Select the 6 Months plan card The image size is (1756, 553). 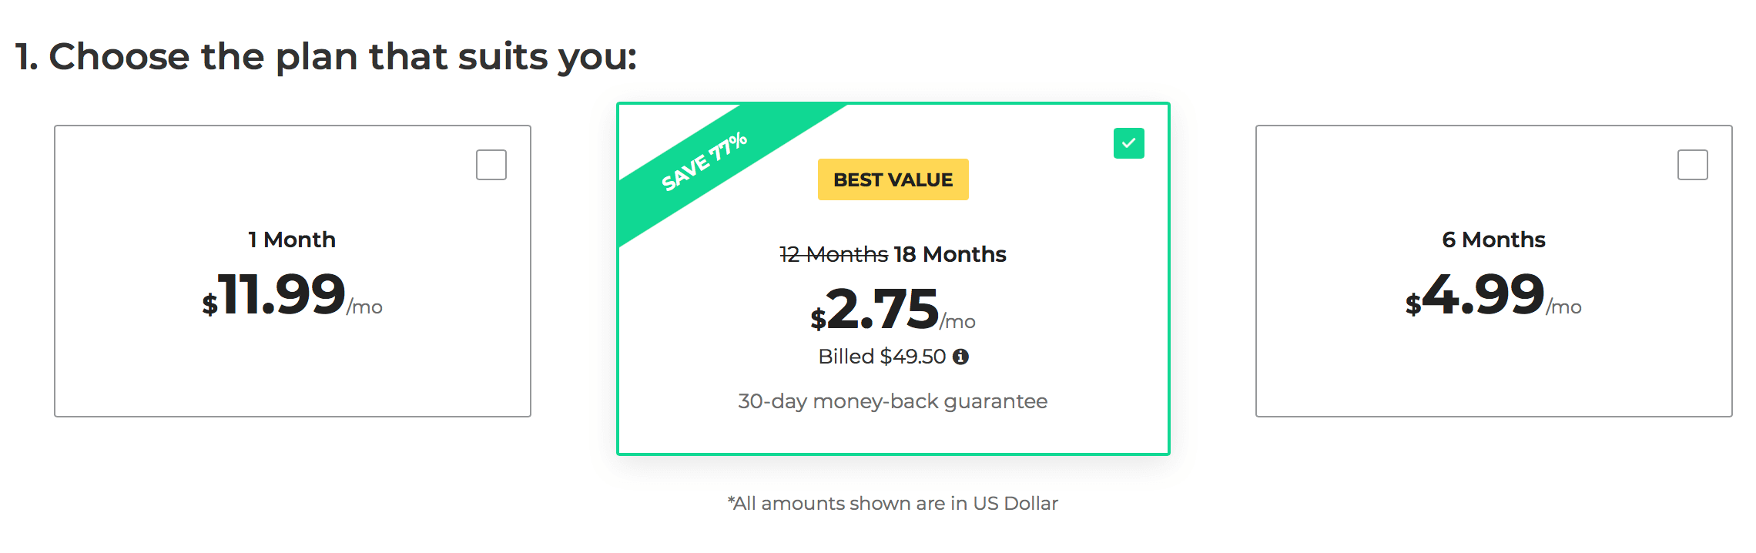point(1494,271)
